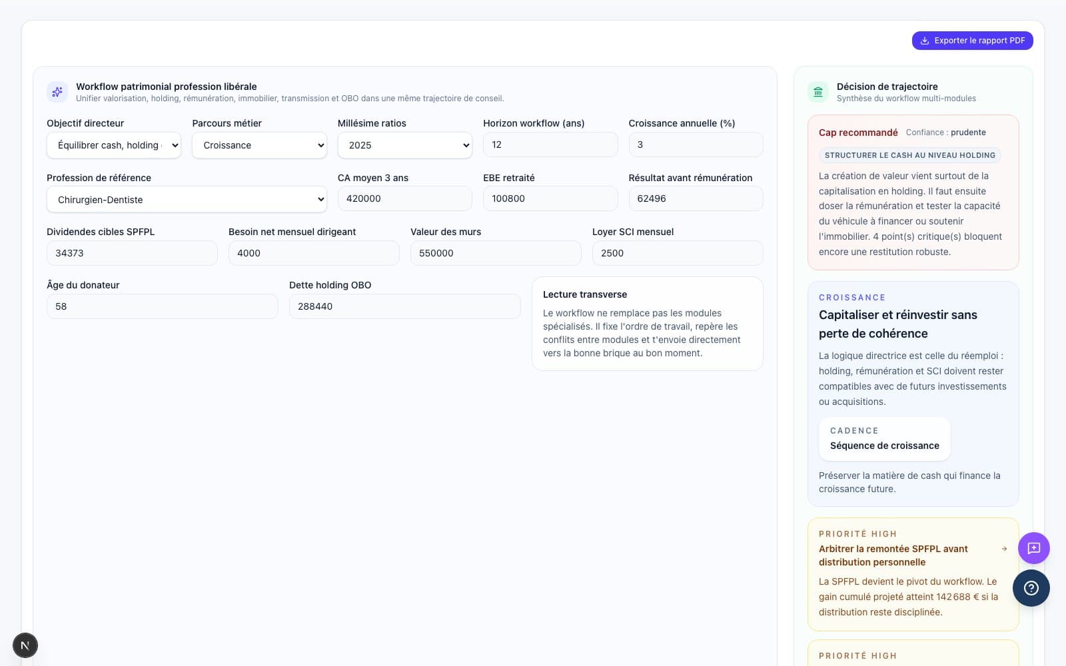Open the Objectif directeur dropdown

point(113,145)
